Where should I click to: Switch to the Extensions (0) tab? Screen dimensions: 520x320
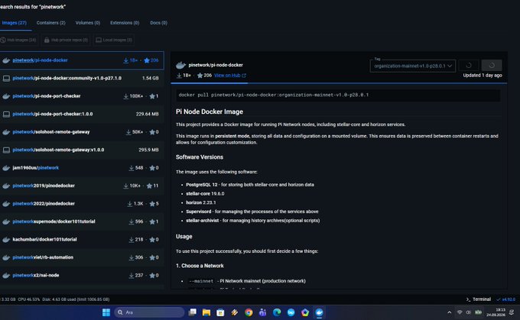125,23
